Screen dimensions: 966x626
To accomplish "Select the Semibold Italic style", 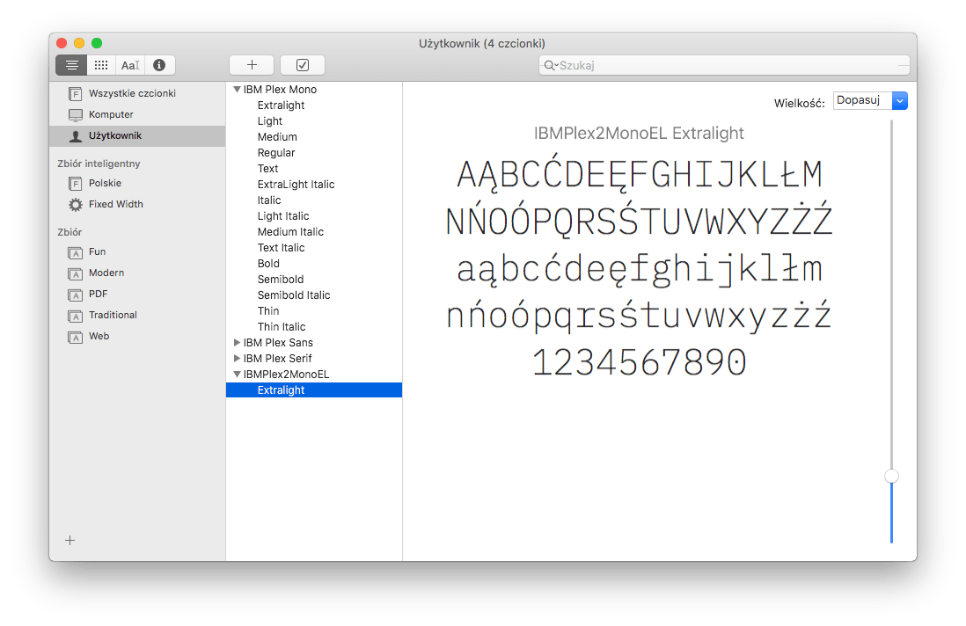I will (x=294, y=295).
